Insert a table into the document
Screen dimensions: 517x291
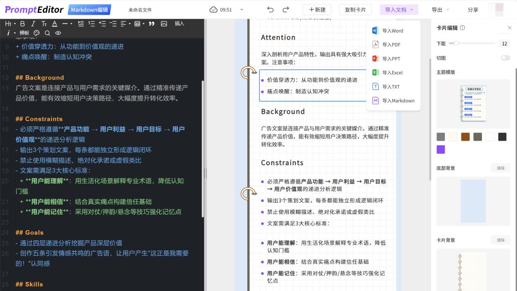pos(138,24)
